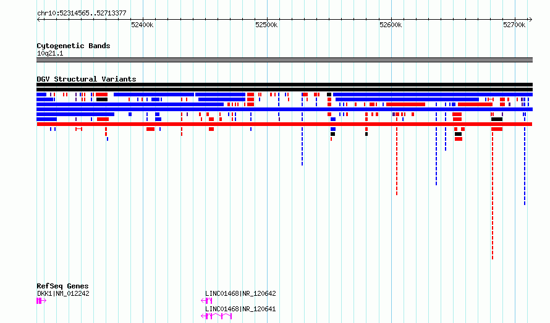Image resolution: width=550 pixels, height=323 pixels.
Task: Click the chr10:52314565..52713377 coordinate label
Action: [82, 14]
